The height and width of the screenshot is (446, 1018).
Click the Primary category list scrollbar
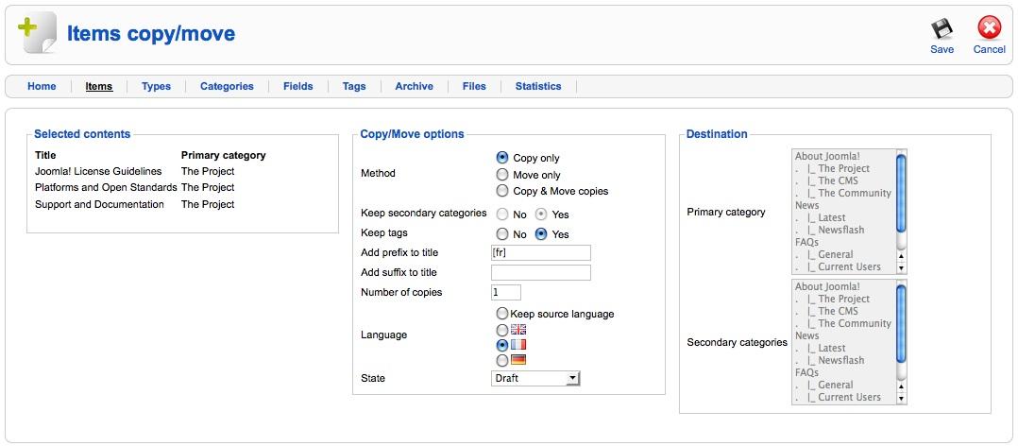tap(901, 212)
